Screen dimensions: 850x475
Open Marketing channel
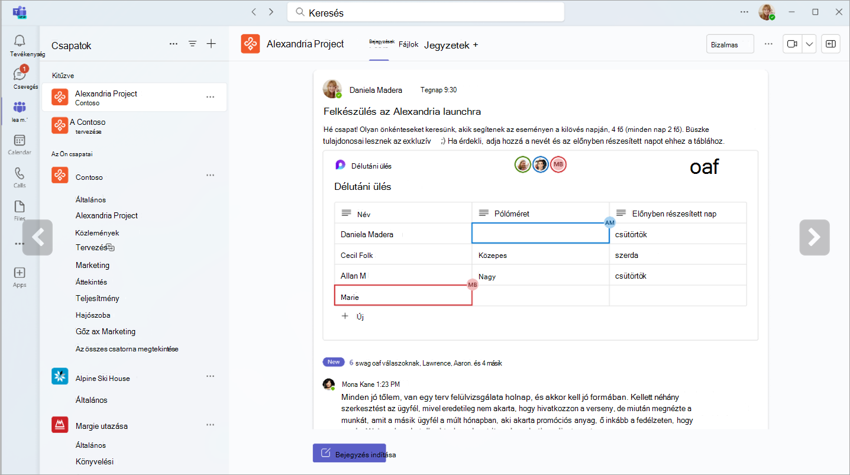pyautogui.click(x=92, y=265)
